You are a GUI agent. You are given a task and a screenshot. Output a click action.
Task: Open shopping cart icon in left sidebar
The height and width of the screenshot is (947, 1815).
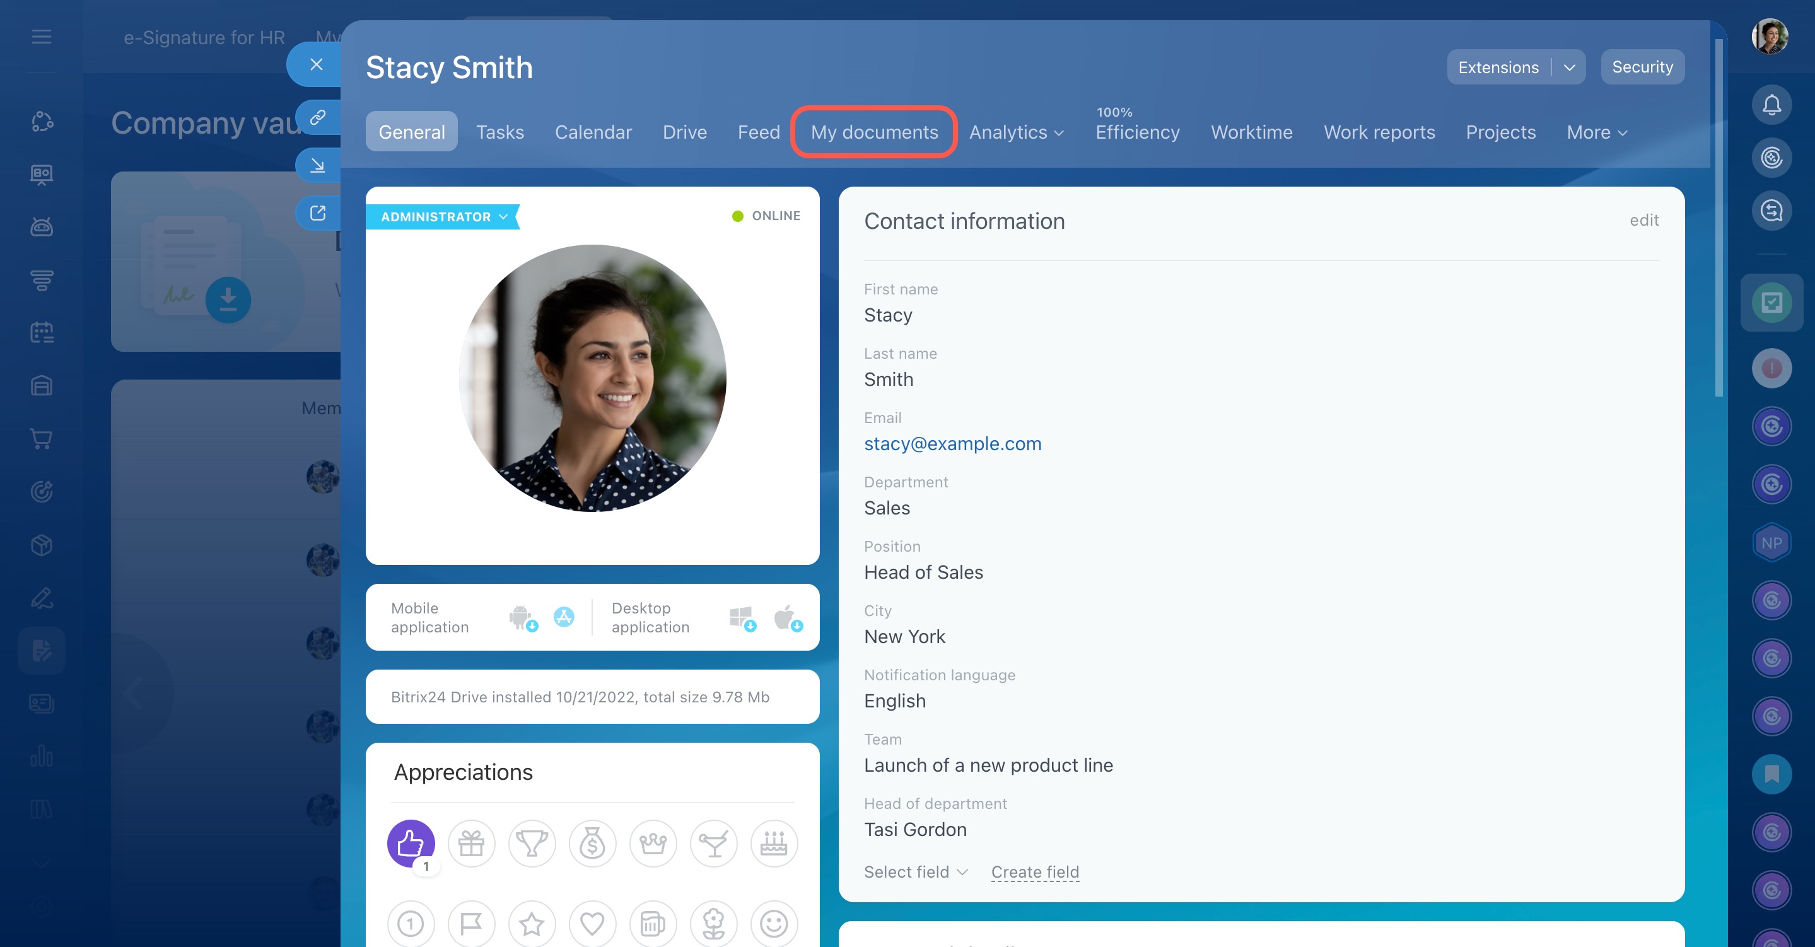tap(42, 439)
